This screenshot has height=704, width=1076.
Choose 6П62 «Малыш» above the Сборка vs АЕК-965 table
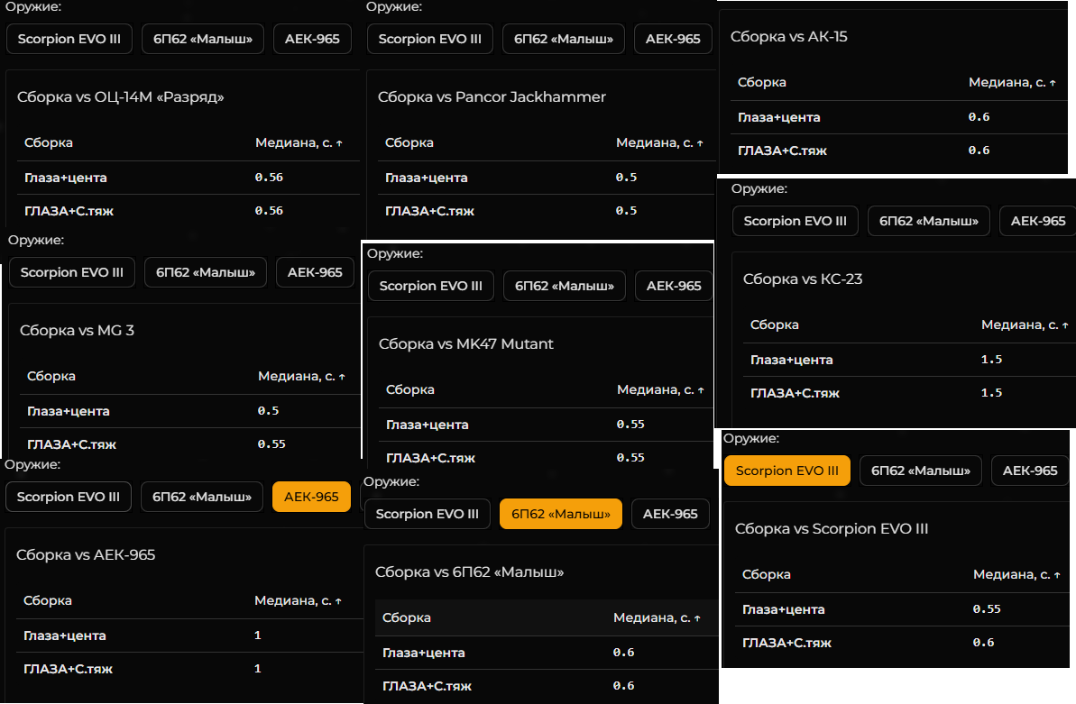point(202,497)
